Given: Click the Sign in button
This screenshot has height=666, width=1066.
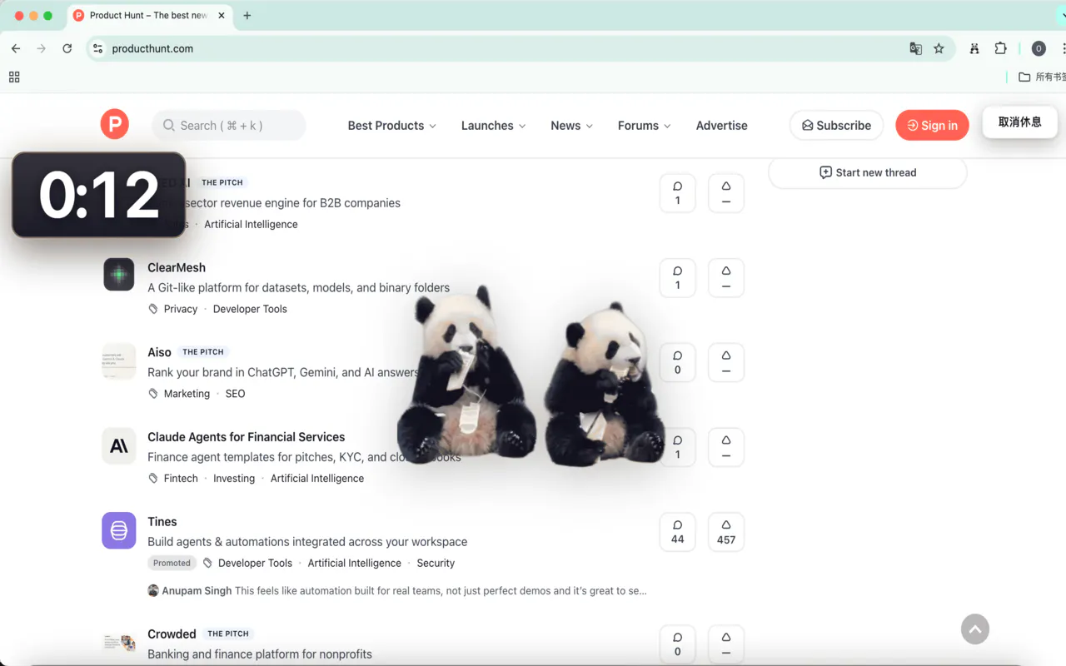Looking at the screenshot, I should pos(932,126).
